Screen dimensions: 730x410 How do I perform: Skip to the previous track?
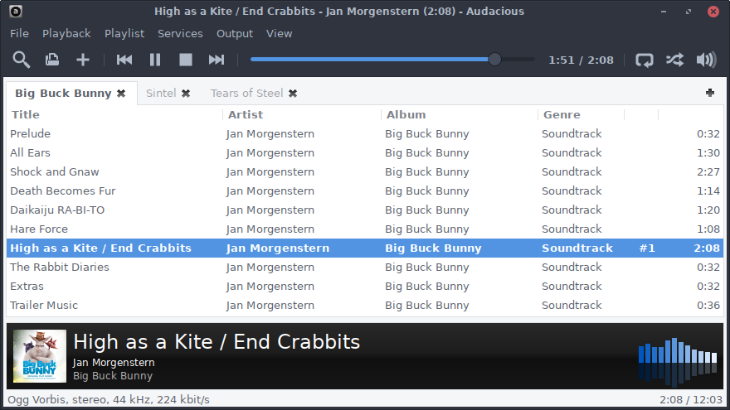pyautogui.click(x=124, y=60)
